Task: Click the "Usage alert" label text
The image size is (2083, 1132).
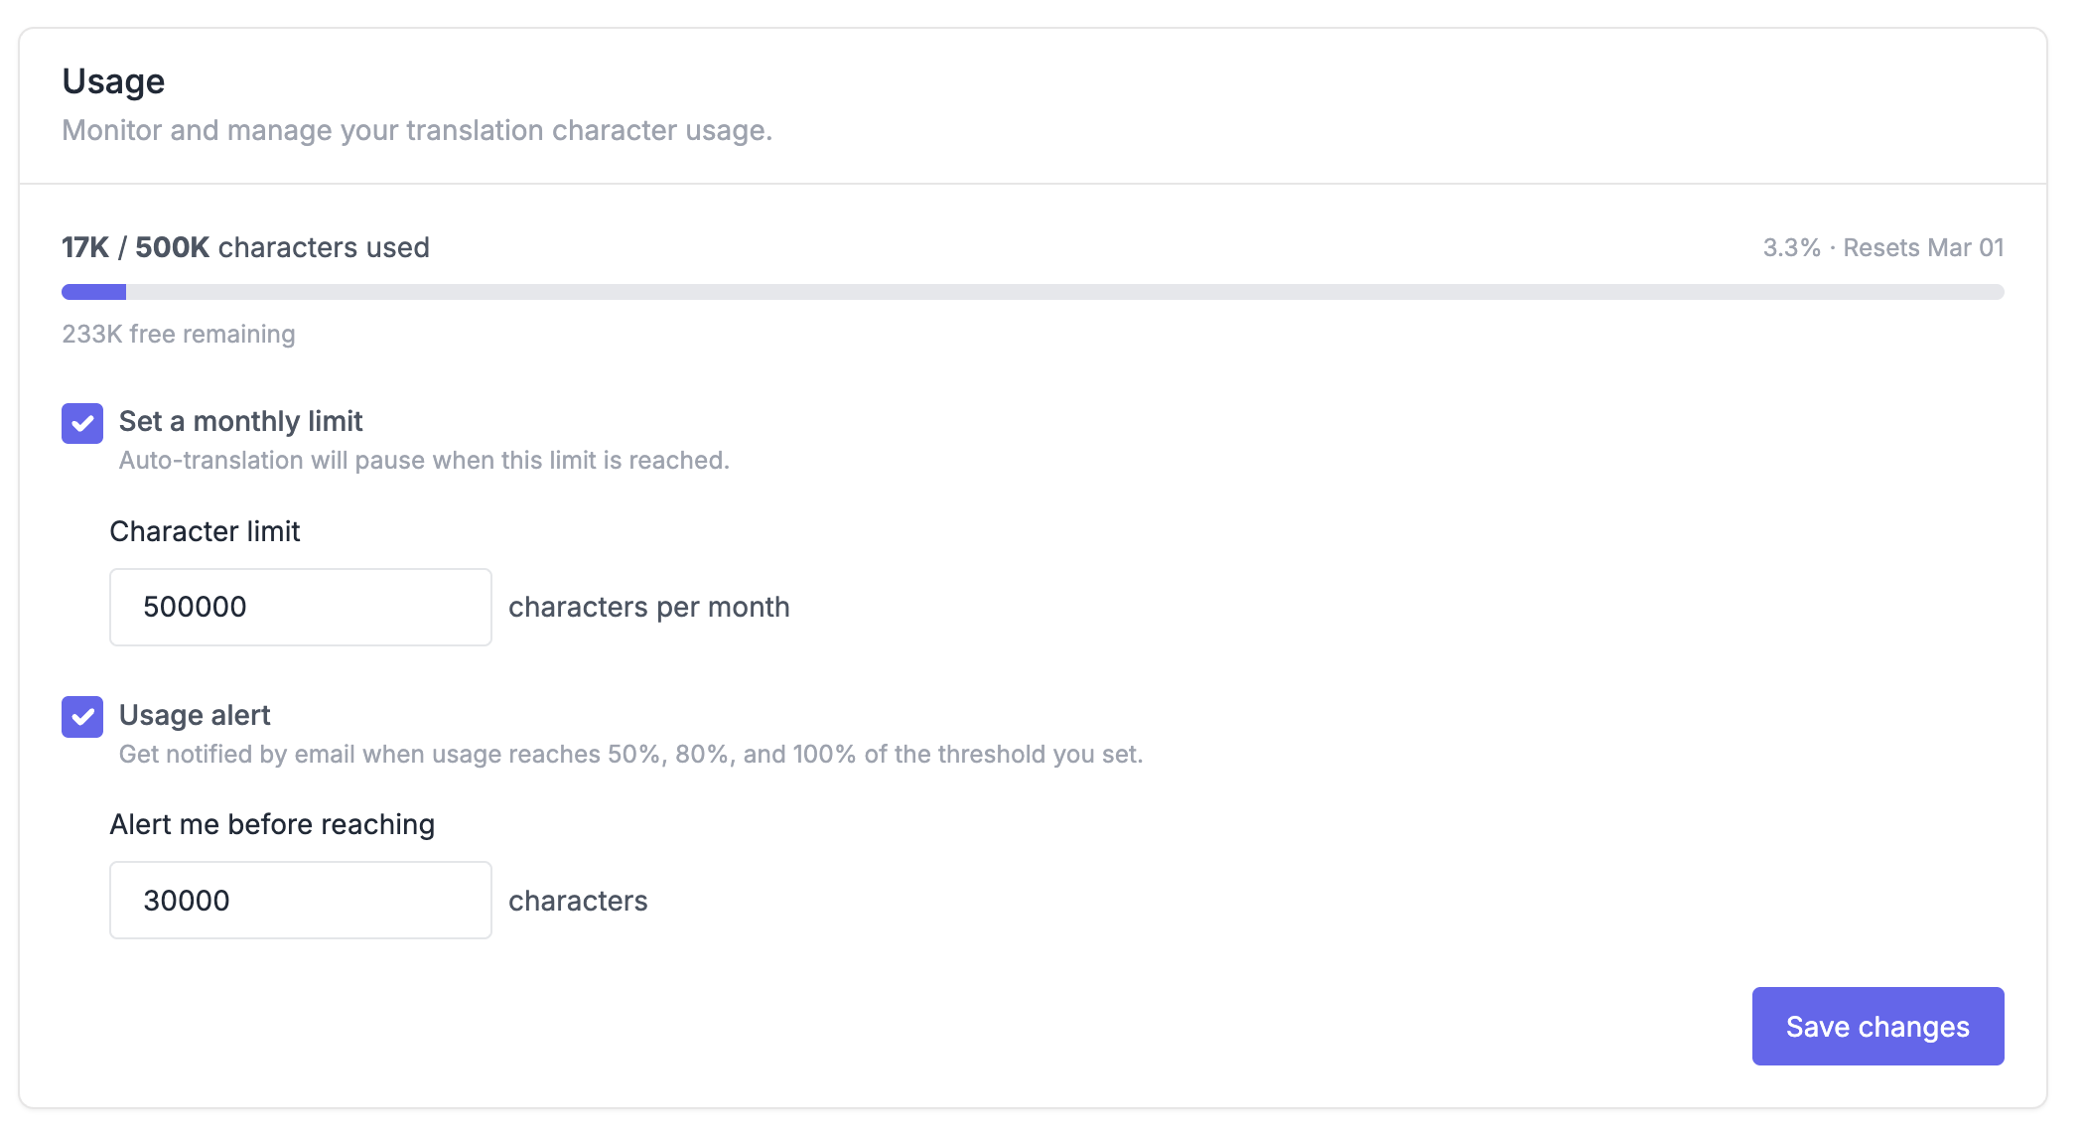Action: click(195, 715)
